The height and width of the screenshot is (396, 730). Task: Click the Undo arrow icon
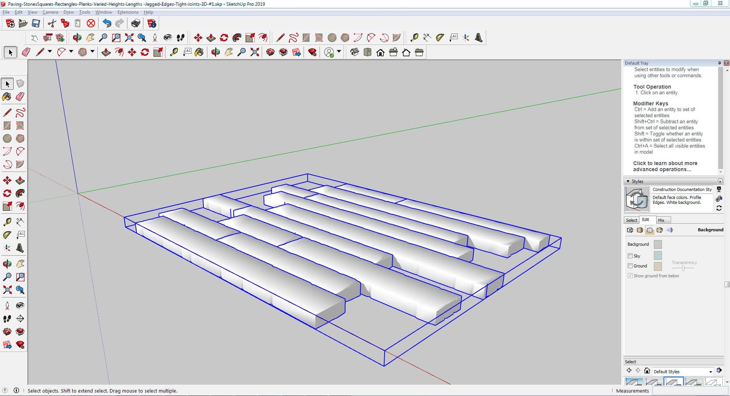(x=107, y=24)
